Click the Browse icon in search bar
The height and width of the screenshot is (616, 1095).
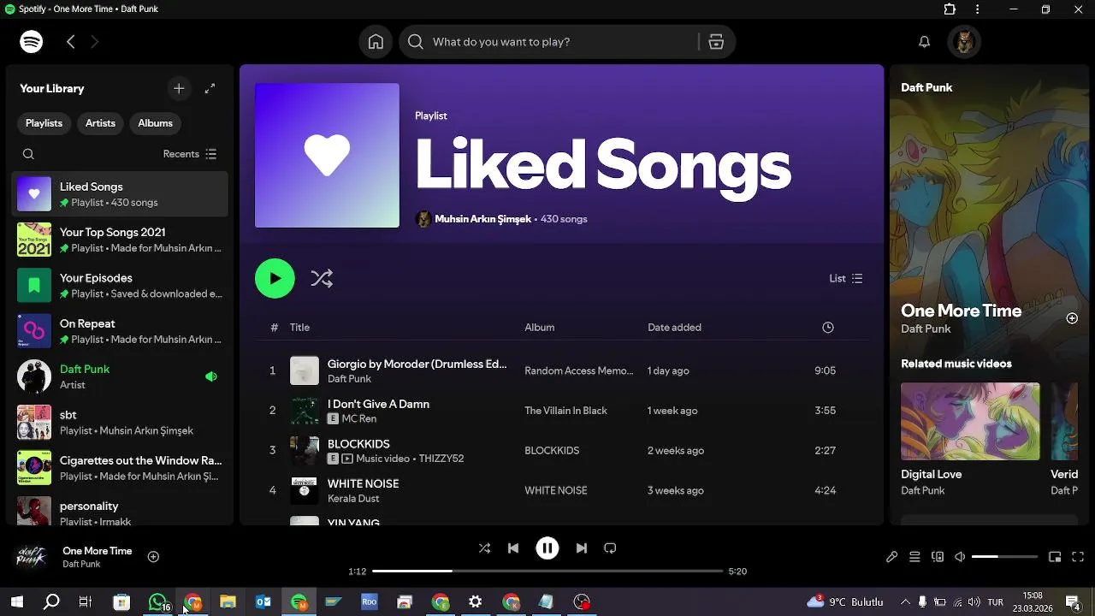click(716, 42)
